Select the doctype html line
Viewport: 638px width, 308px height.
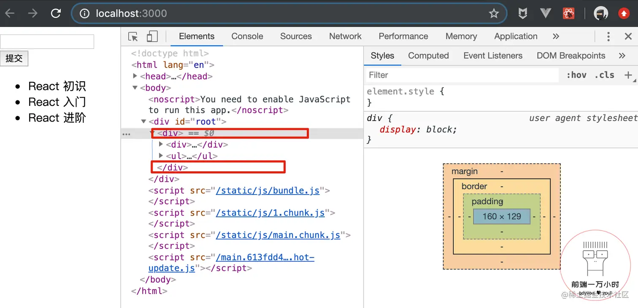(170, 54)
